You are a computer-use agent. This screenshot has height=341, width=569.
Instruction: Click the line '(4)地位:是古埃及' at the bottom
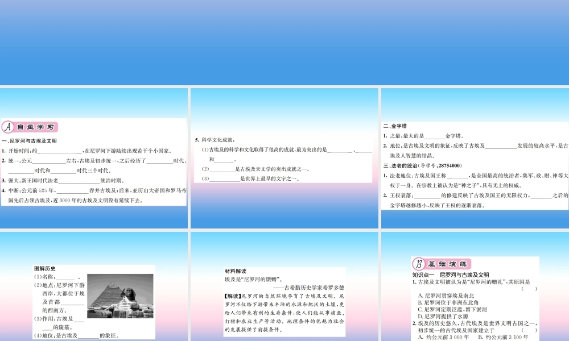coord(77,335)
